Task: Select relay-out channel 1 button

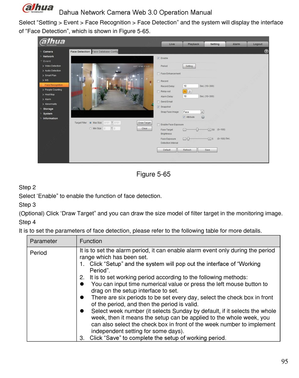Action: [x=185, y=91]
